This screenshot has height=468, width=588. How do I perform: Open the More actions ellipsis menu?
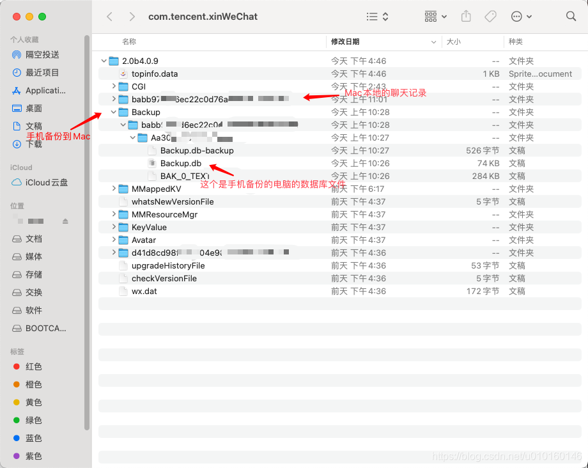(522, 17)
